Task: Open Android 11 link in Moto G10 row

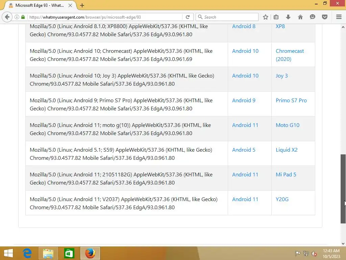Action: click(245, 125)
